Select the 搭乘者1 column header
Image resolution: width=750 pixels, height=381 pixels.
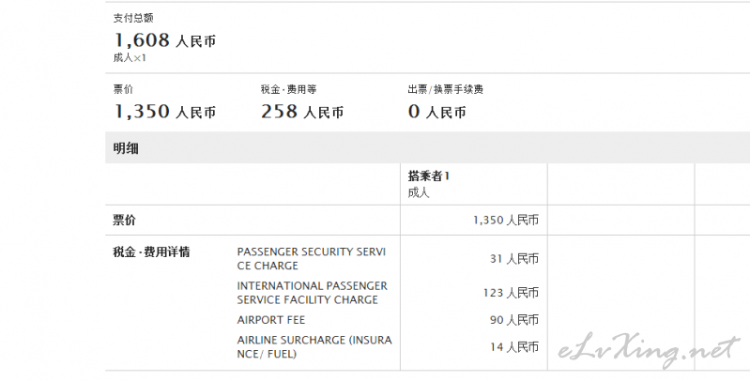429,175
